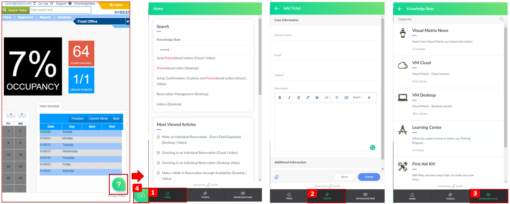This screenshot has height=204, width=510.
Task: Click the paperclip attachment icon
Action: pos(276,177)
